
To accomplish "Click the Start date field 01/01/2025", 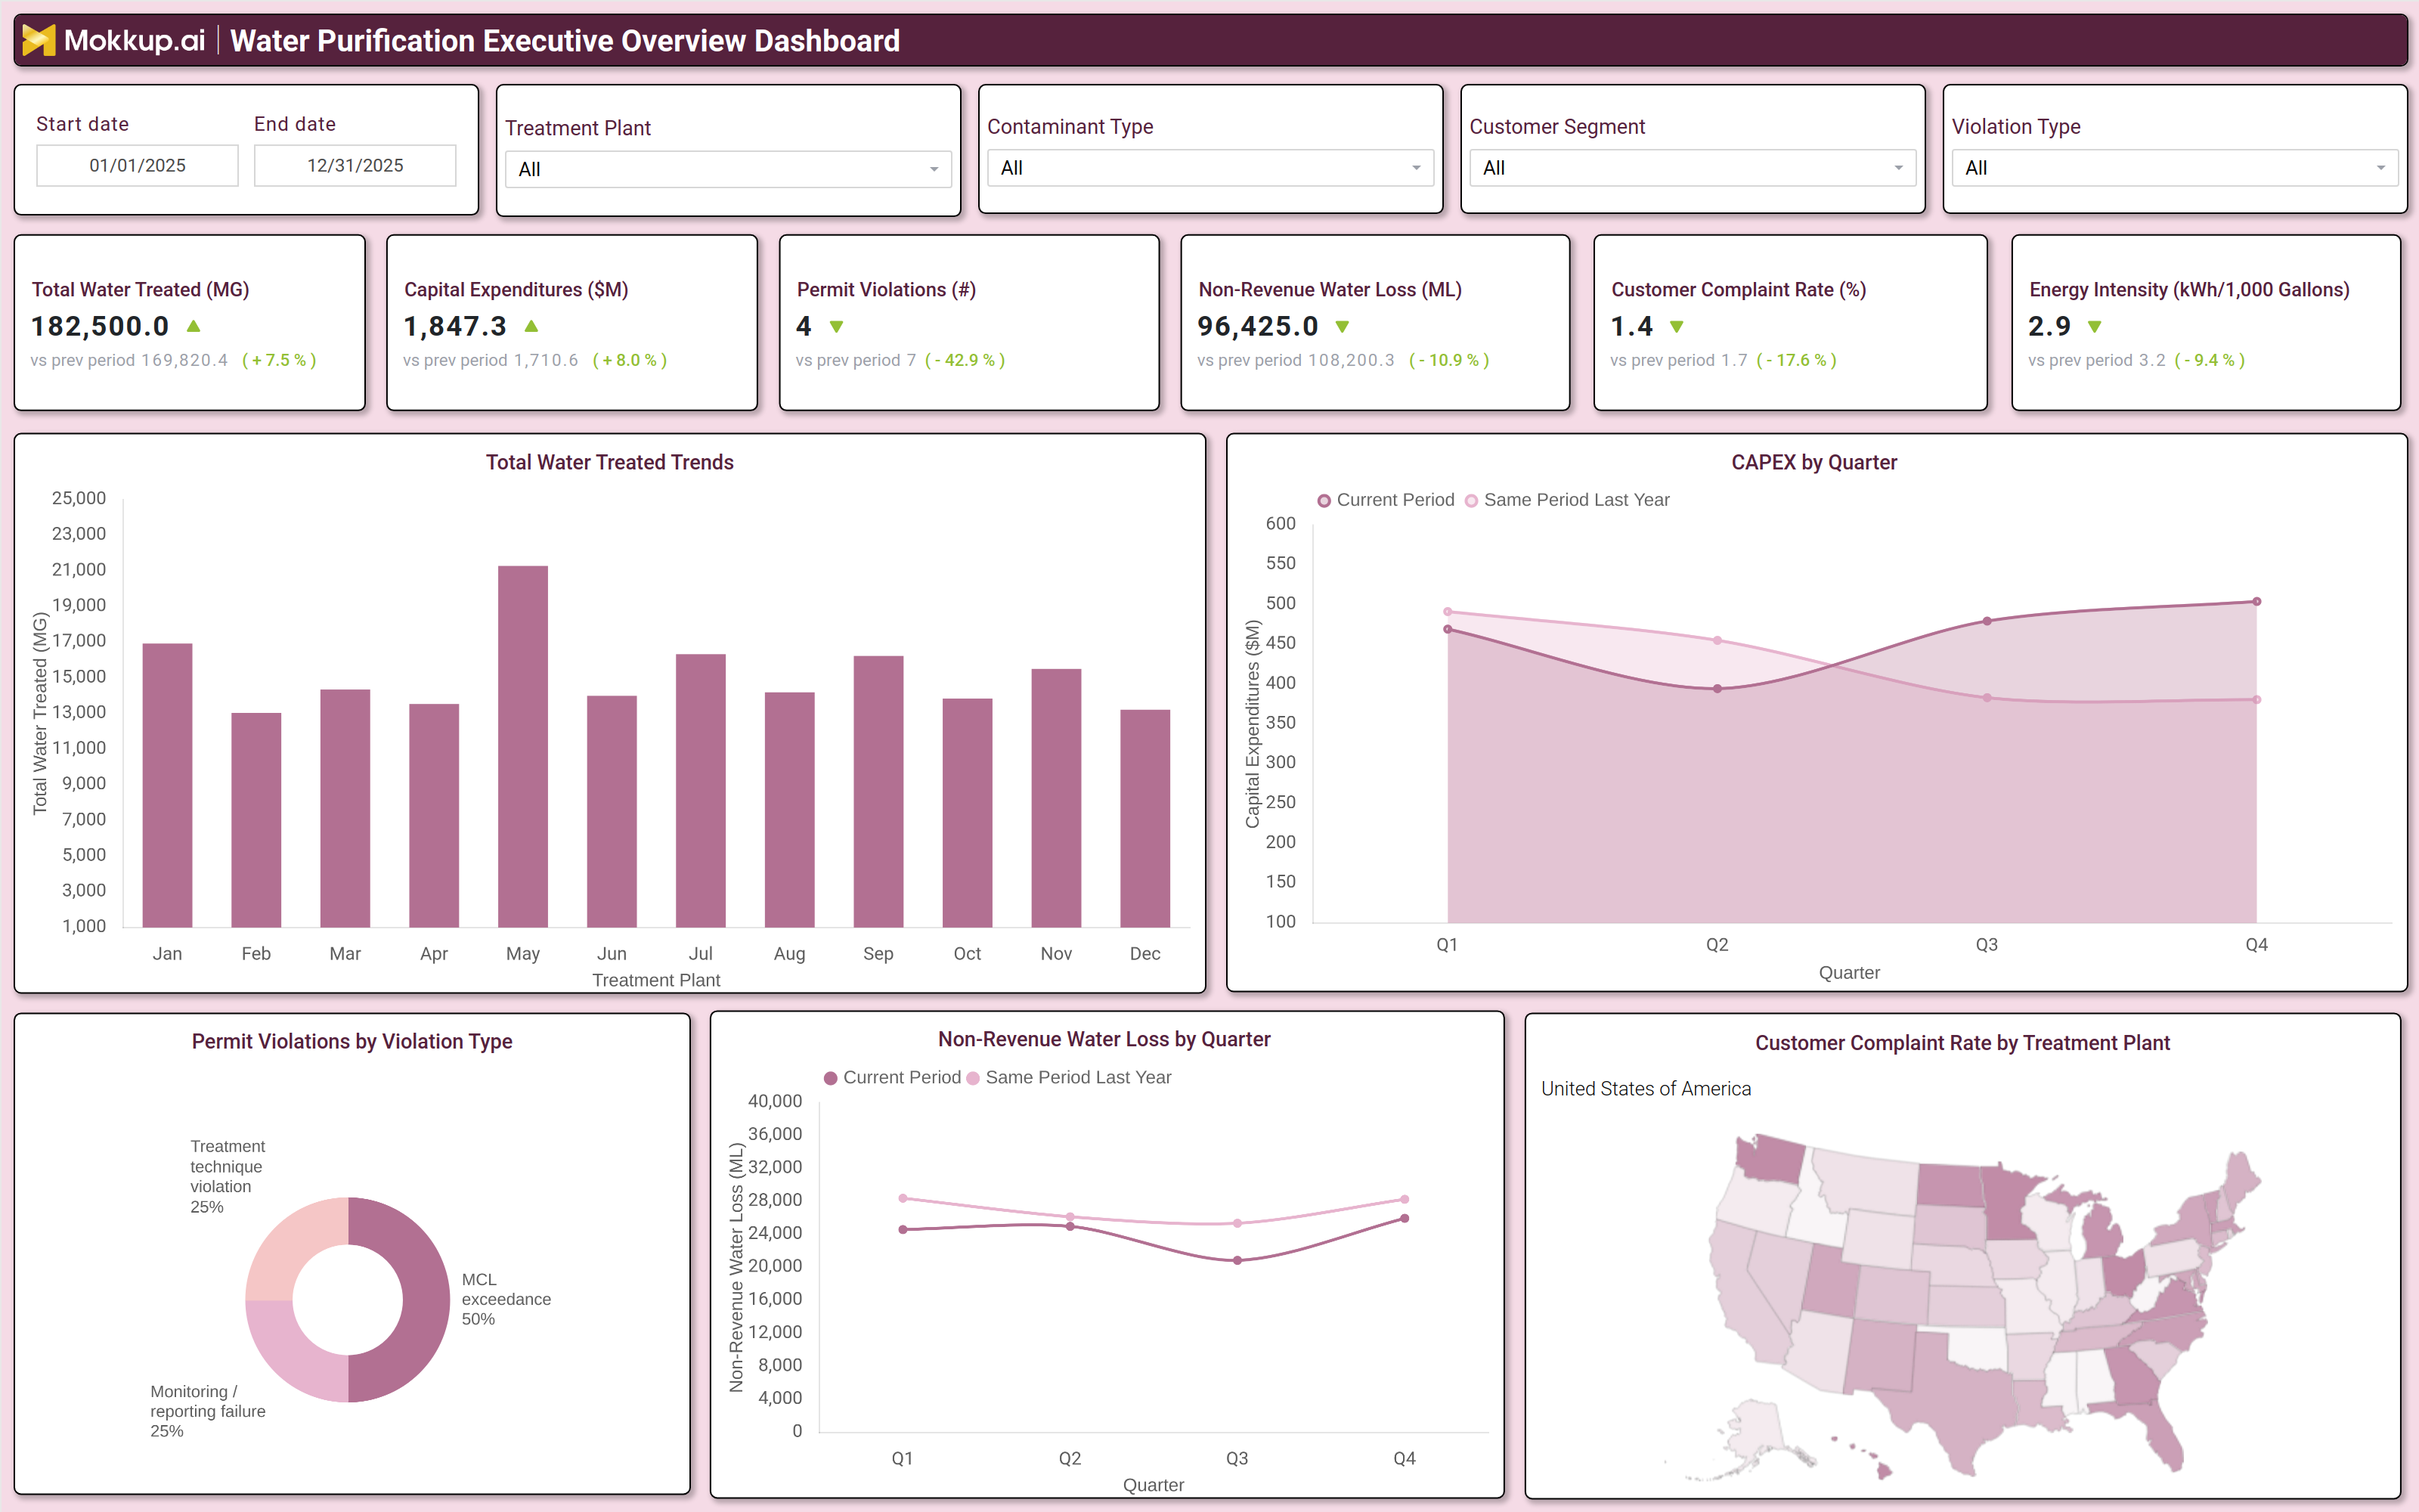I will pos(137,166).
